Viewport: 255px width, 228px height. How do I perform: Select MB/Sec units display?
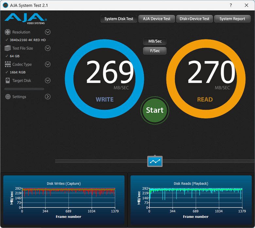tap(155, 41)
